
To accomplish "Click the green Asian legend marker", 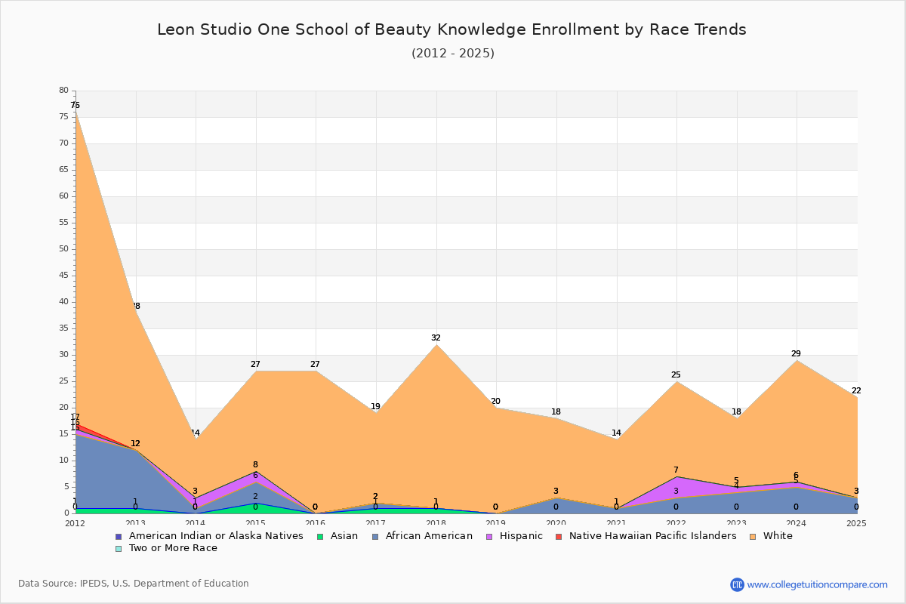I will 322,536.
